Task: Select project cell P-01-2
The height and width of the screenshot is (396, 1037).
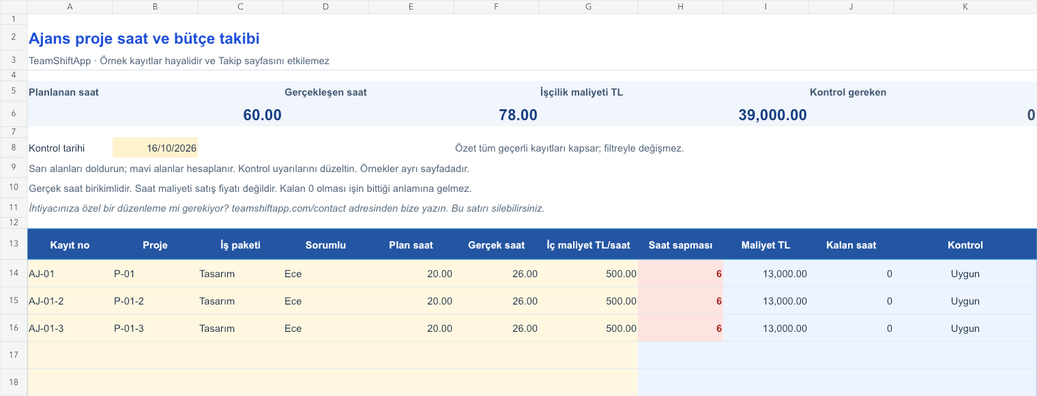Action: click(155, 301)
